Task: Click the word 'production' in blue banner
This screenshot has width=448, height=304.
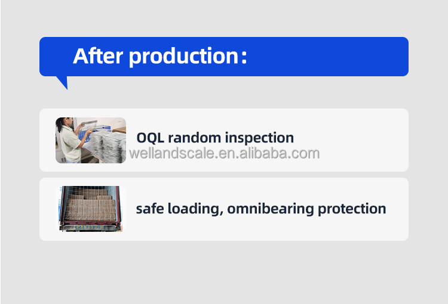Action: (184, 57)
